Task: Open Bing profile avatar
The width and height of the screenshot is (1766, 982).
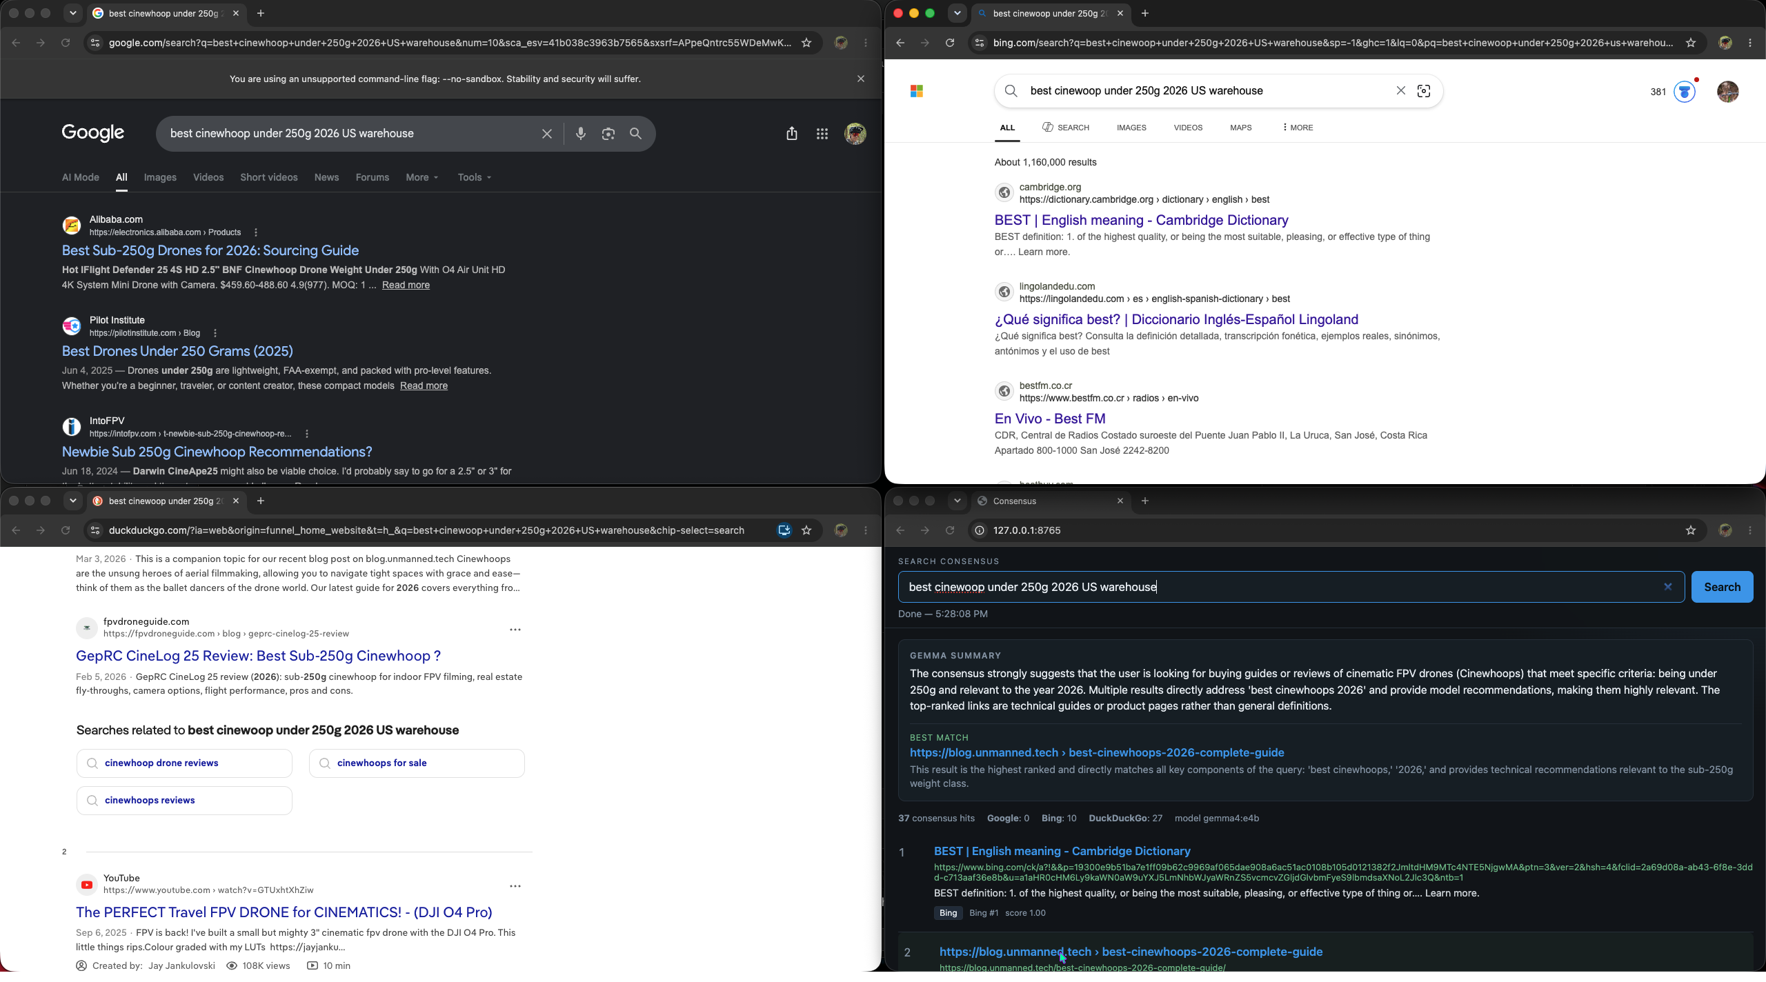Action: 1727,92
